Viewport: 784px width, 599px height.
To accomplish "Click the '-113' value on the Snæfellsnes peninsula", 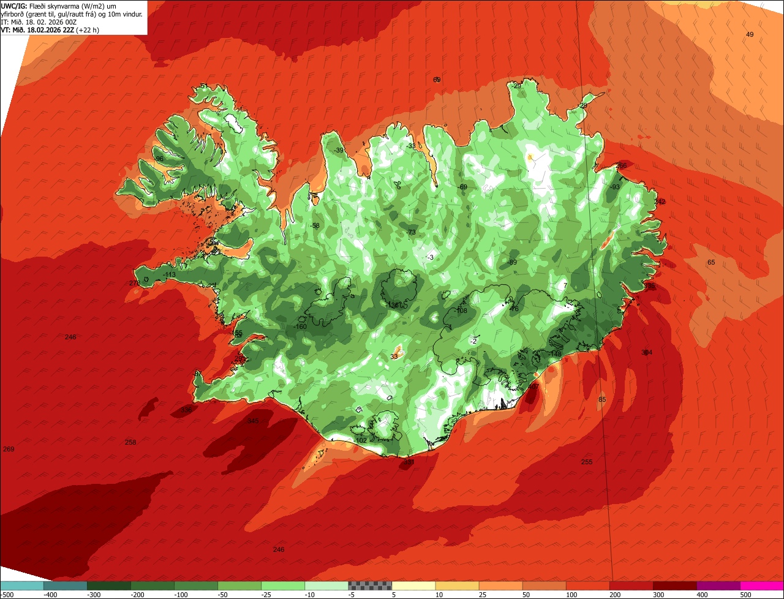I will (x=170, y=274).
